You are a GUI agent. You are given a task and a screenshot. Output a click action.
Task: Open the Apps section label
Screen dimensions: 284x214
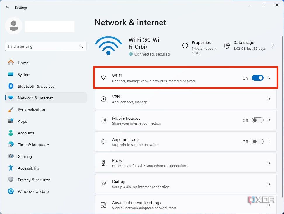pyautogui.click(x=22, y=121)
